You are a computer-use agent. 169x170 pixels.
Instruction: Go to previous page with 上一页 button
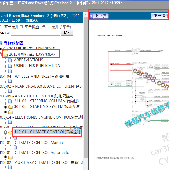99,16
